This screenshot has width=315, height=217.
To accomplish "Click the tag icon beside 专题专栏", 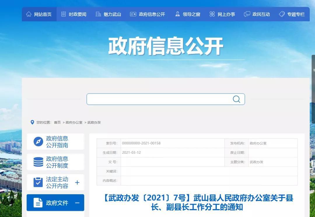I will point(282,14).
